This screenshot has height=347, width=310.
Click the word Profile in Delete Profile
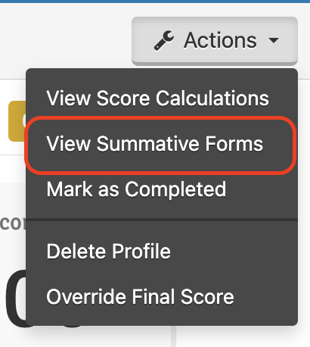click(141, 251)
